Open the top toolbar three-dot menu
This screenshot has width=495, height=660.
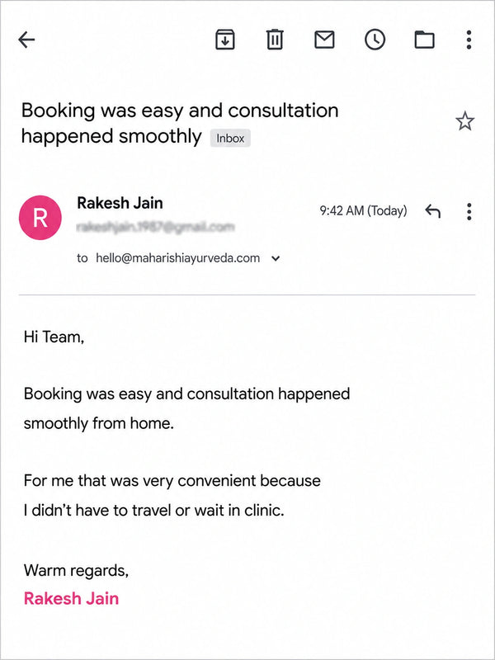pos(469,40)
